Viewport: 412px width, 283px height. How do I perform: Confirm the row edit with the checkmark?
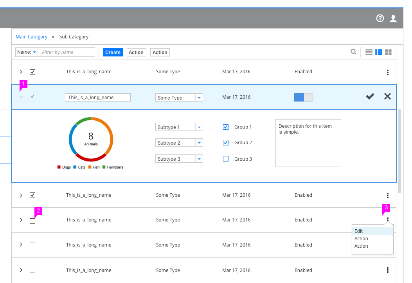pyautogui.click(x=370, y=96)
